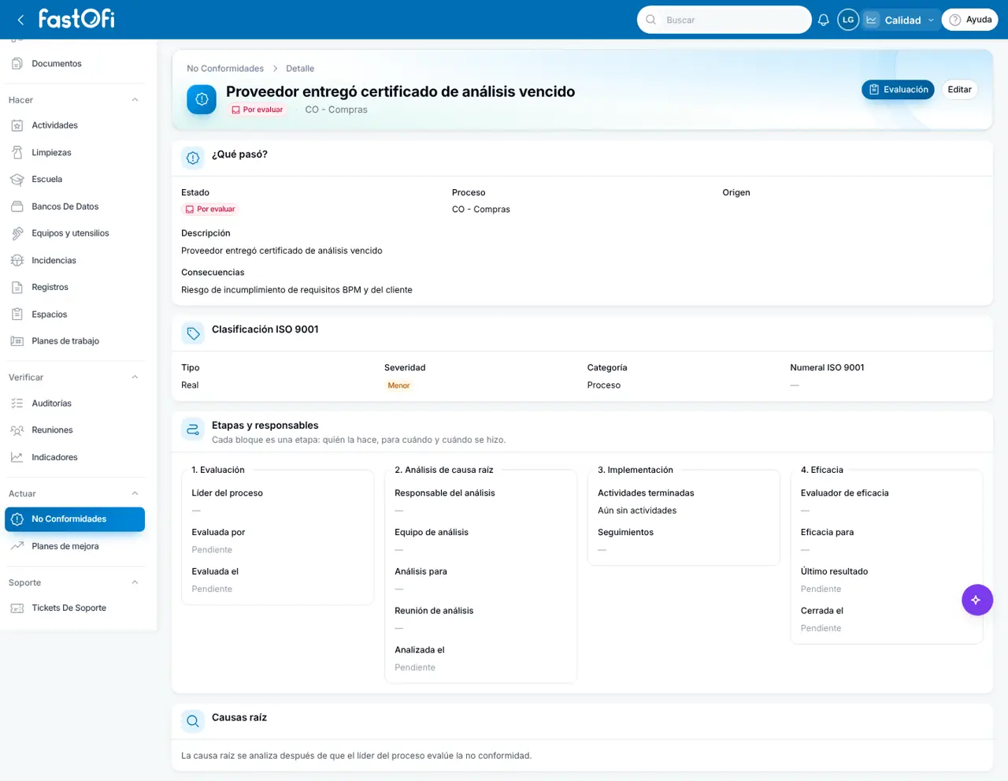
Task: Click the Limpiezas spray icon
Action: click(17, 152)
